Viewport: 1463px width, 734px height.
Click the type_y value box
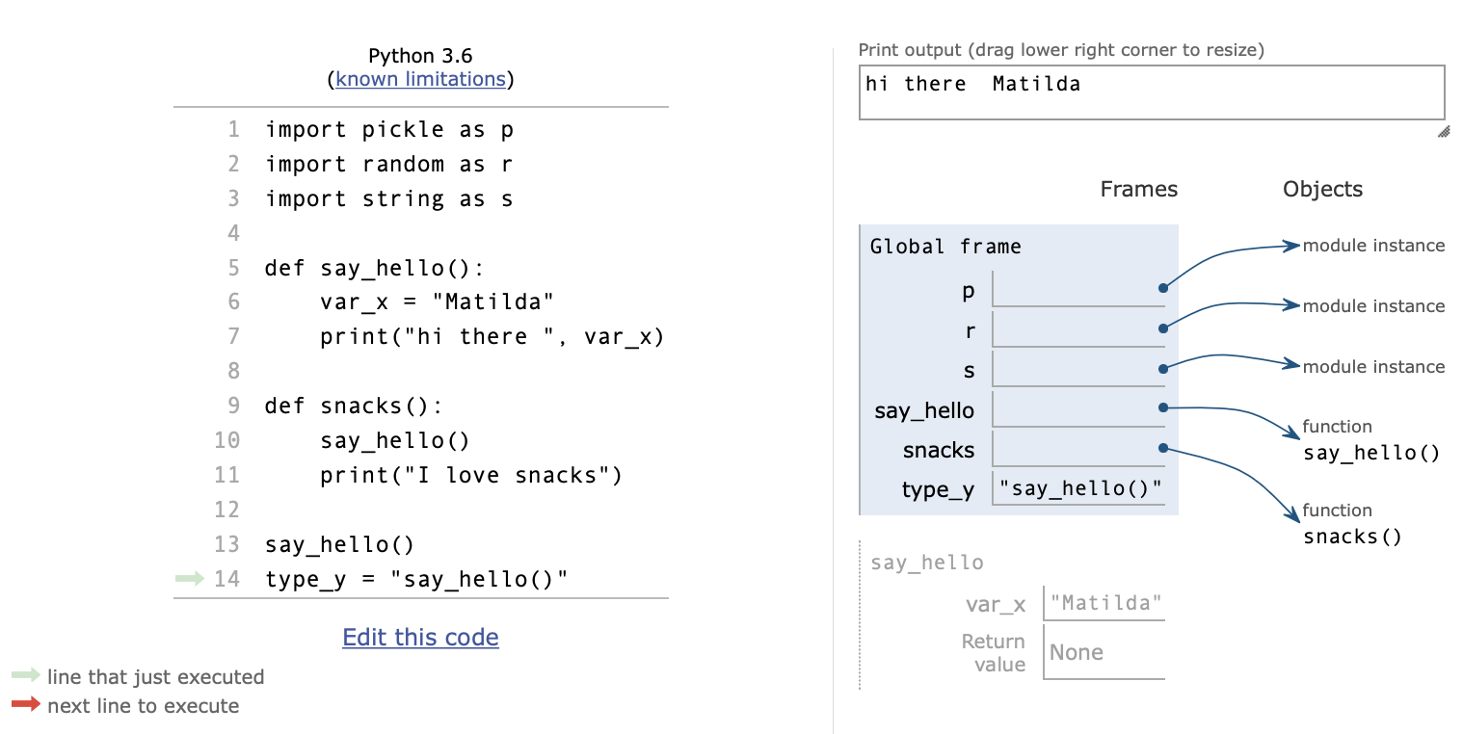1078,488
